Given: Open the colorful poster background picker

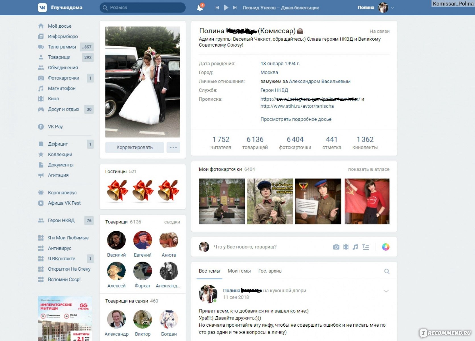Looking at the screenshot, I should 385,247.
